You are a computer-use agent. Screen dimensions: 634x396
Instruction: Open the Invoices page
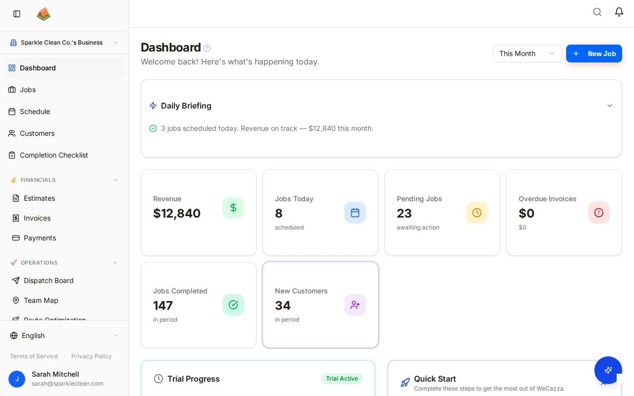[37, 218]
